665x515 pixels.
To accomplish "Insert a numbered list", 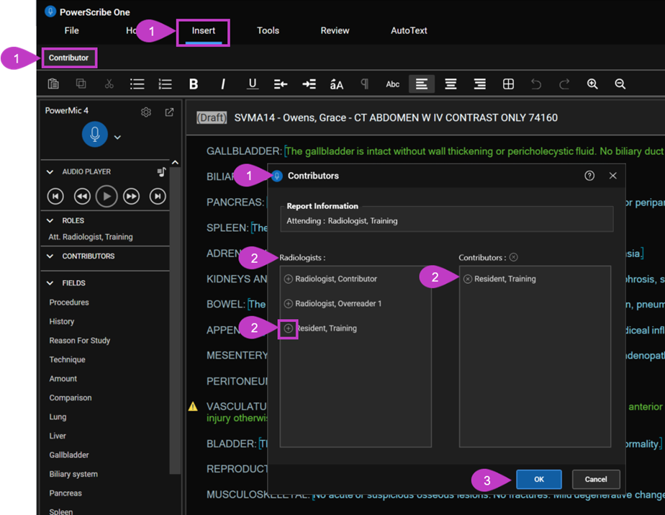I will 165,84.
